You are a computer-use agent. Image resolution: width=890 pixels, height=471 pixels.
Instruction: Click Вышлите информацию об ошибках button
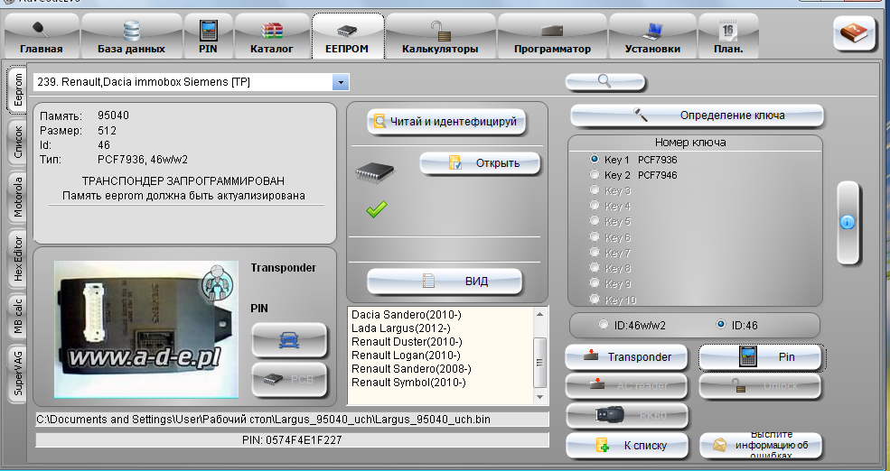point(760,446)
